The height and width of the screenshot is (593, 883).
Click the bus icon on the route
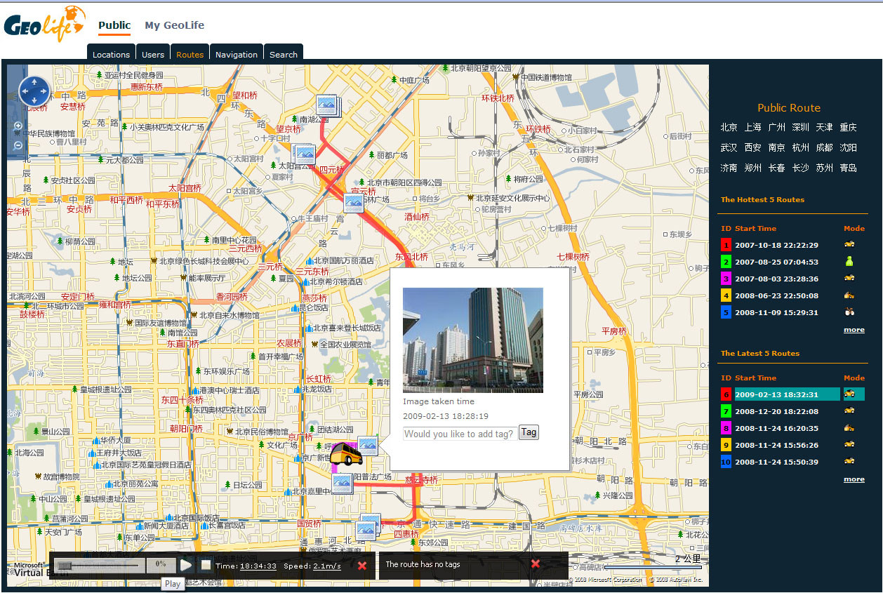[x=345, y=455]
